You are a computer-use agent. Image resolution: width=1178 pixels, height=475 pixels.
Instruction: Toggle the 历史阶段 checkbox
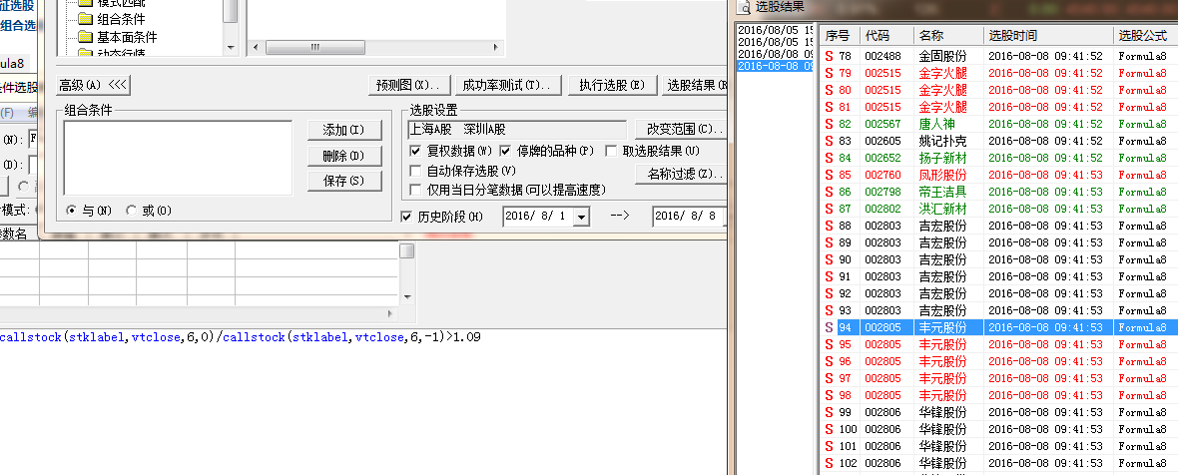pyautogui.click(x=406, y=217)
